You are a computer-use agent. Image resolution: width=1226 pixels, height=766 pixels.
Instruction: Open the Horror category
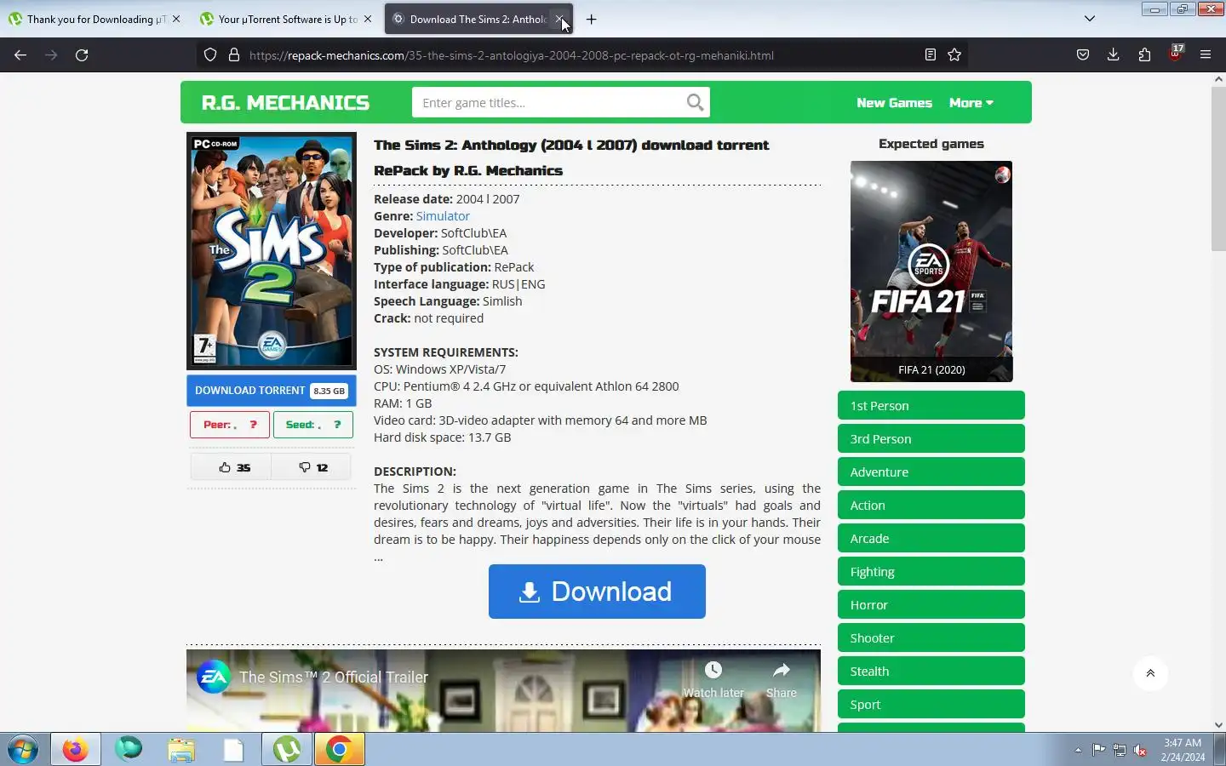931,605
